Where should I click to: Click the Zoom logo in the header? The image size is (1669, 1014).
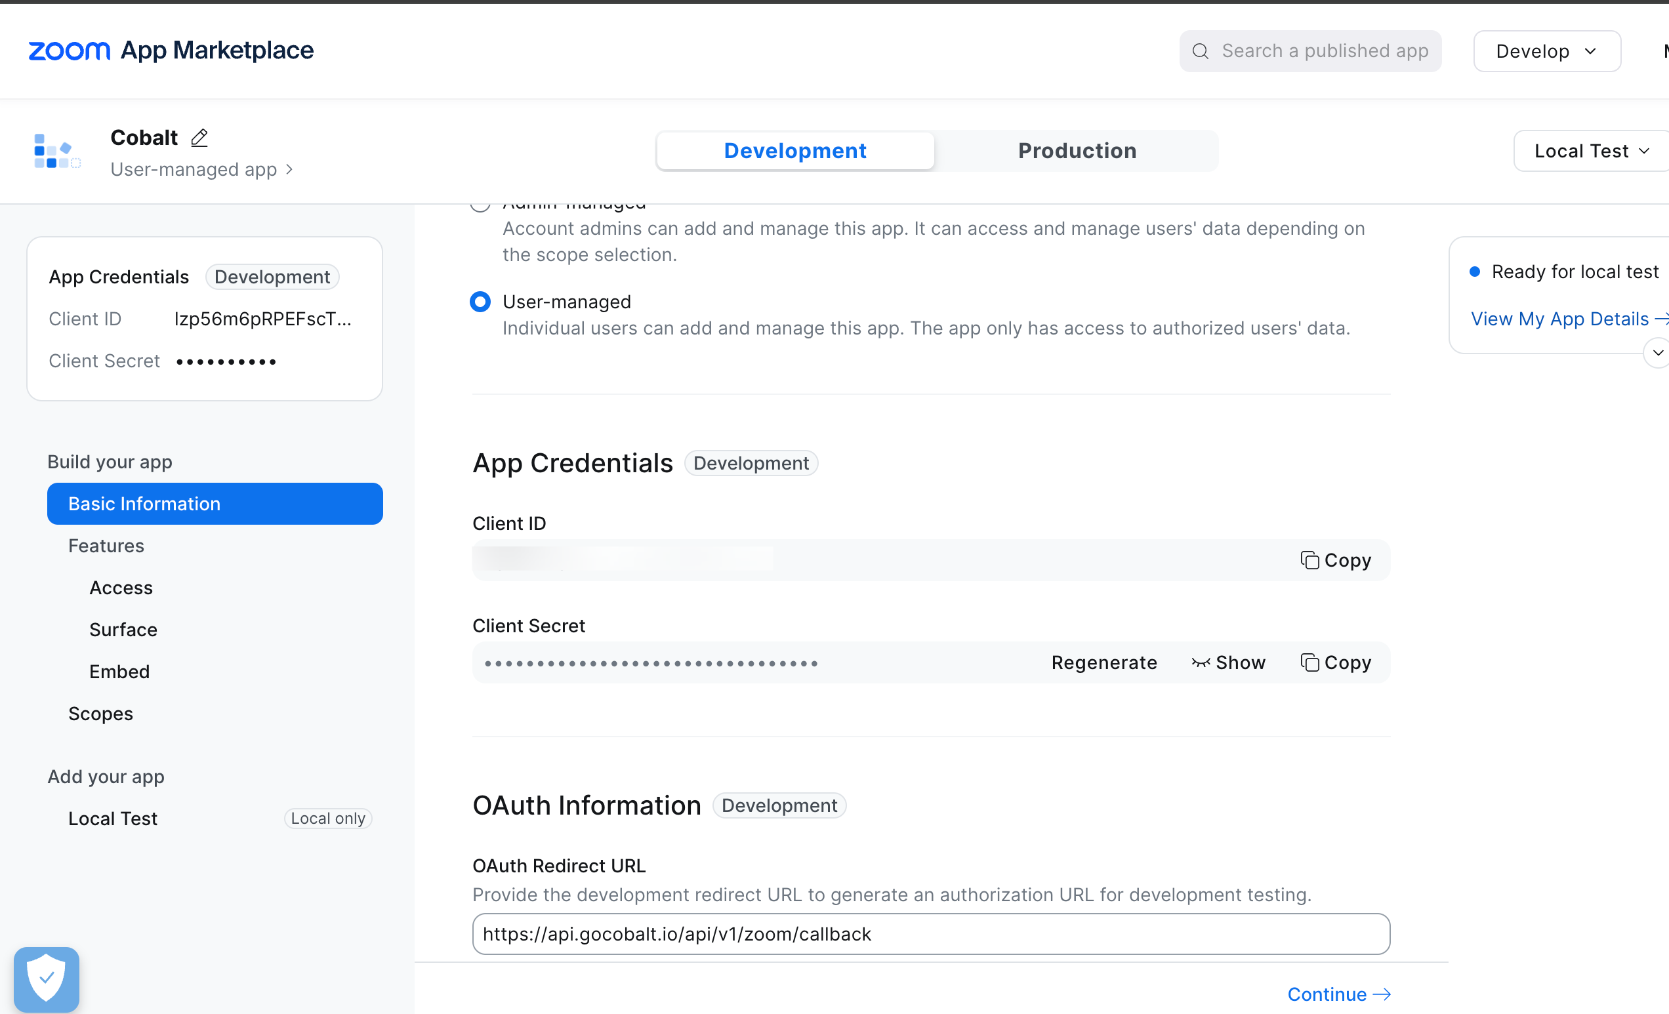point(69,51)
